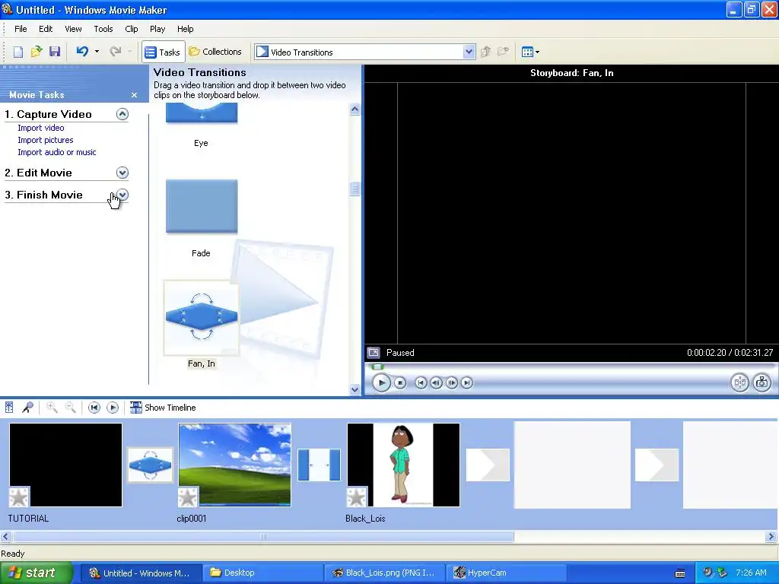The width and height of the screenshot is (779, 584).
Task: Open the Windows Start menu
Action: pos(36,573)
